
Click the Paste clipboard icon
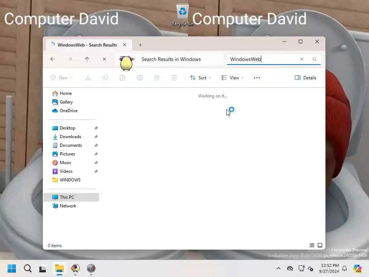coord(123,78)
